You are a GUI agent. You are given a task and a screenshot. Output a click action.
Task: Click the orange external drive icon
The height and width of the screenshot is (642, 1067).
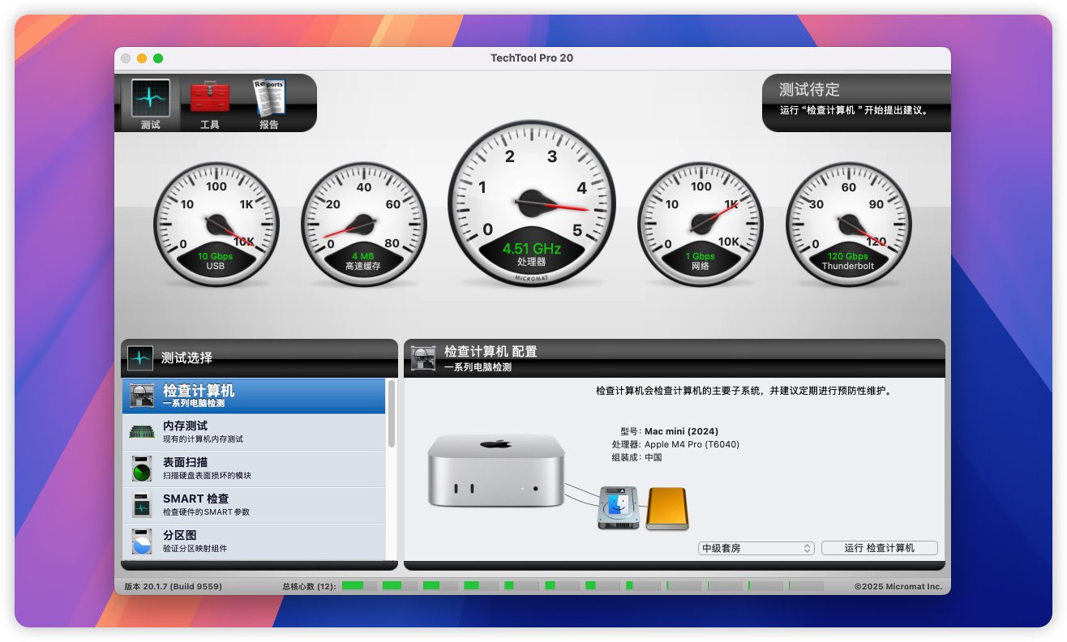[x=666, y=508]
